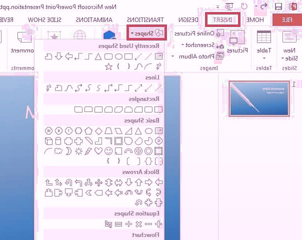Viewport: 302px width, 240px height.
Task: Select the Lightning Bolt shape
Action: 88,151
